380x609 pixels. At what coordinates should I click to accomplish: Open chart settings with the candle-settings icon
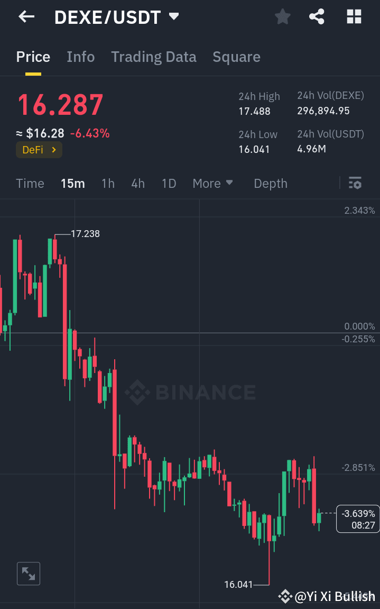click(355, 183)
